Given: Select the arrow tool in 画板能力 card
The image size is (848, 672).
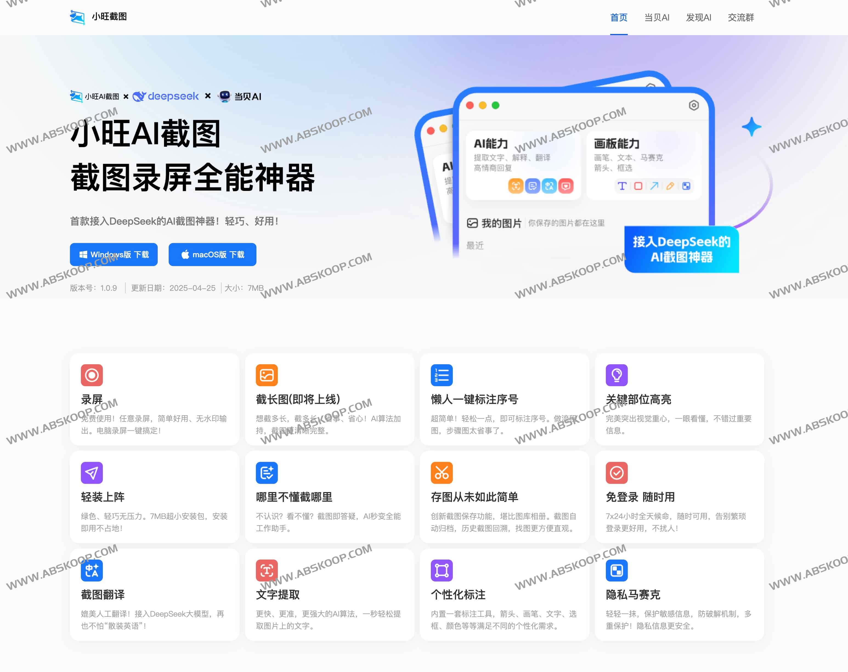Looking at the screenshot, I should [654, 186].
